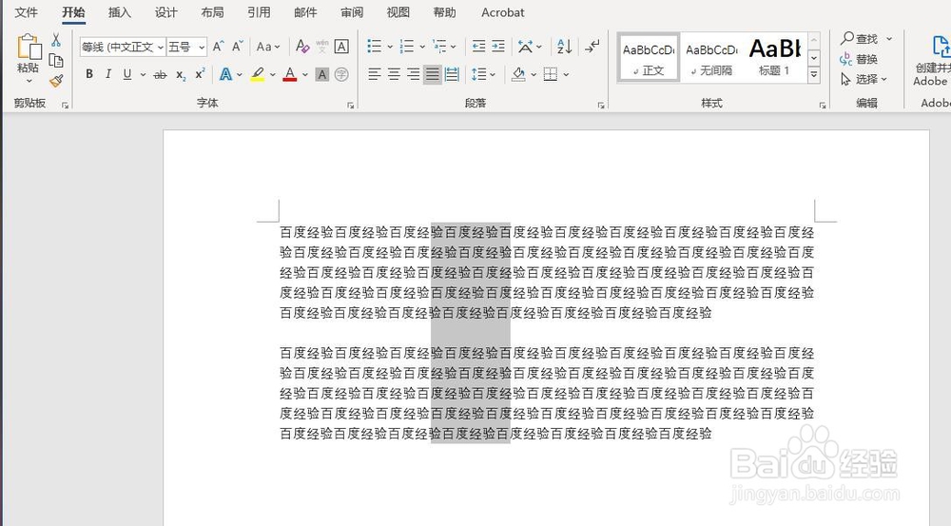The height and width of the screenshot is (526, 951).
Task: Open the 文件 tab
Action: tap(26, 12)
